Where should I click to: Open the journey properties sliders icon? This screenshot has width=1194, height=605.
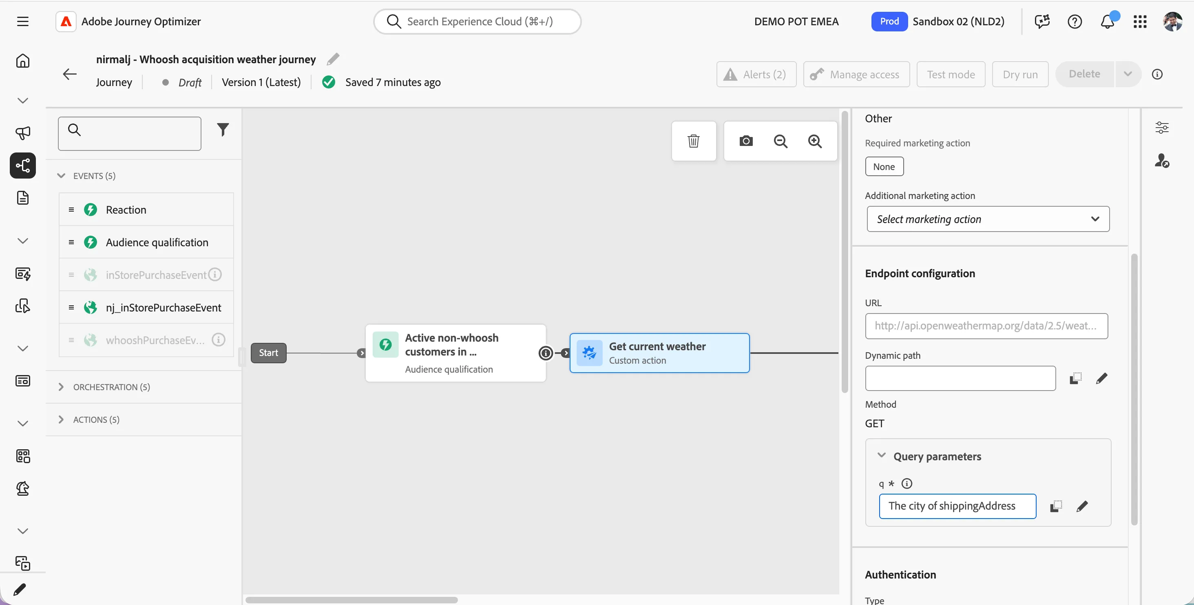1161,127
